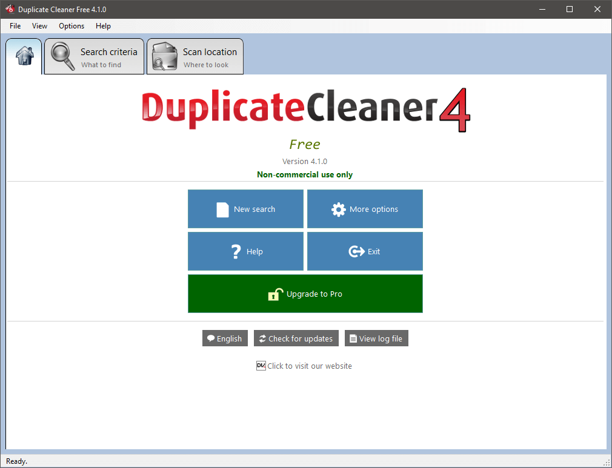Click the Duplicate Cleaner 4 logo
The width and height of the screenshot is (612, 468).
(x=305, y=109)
